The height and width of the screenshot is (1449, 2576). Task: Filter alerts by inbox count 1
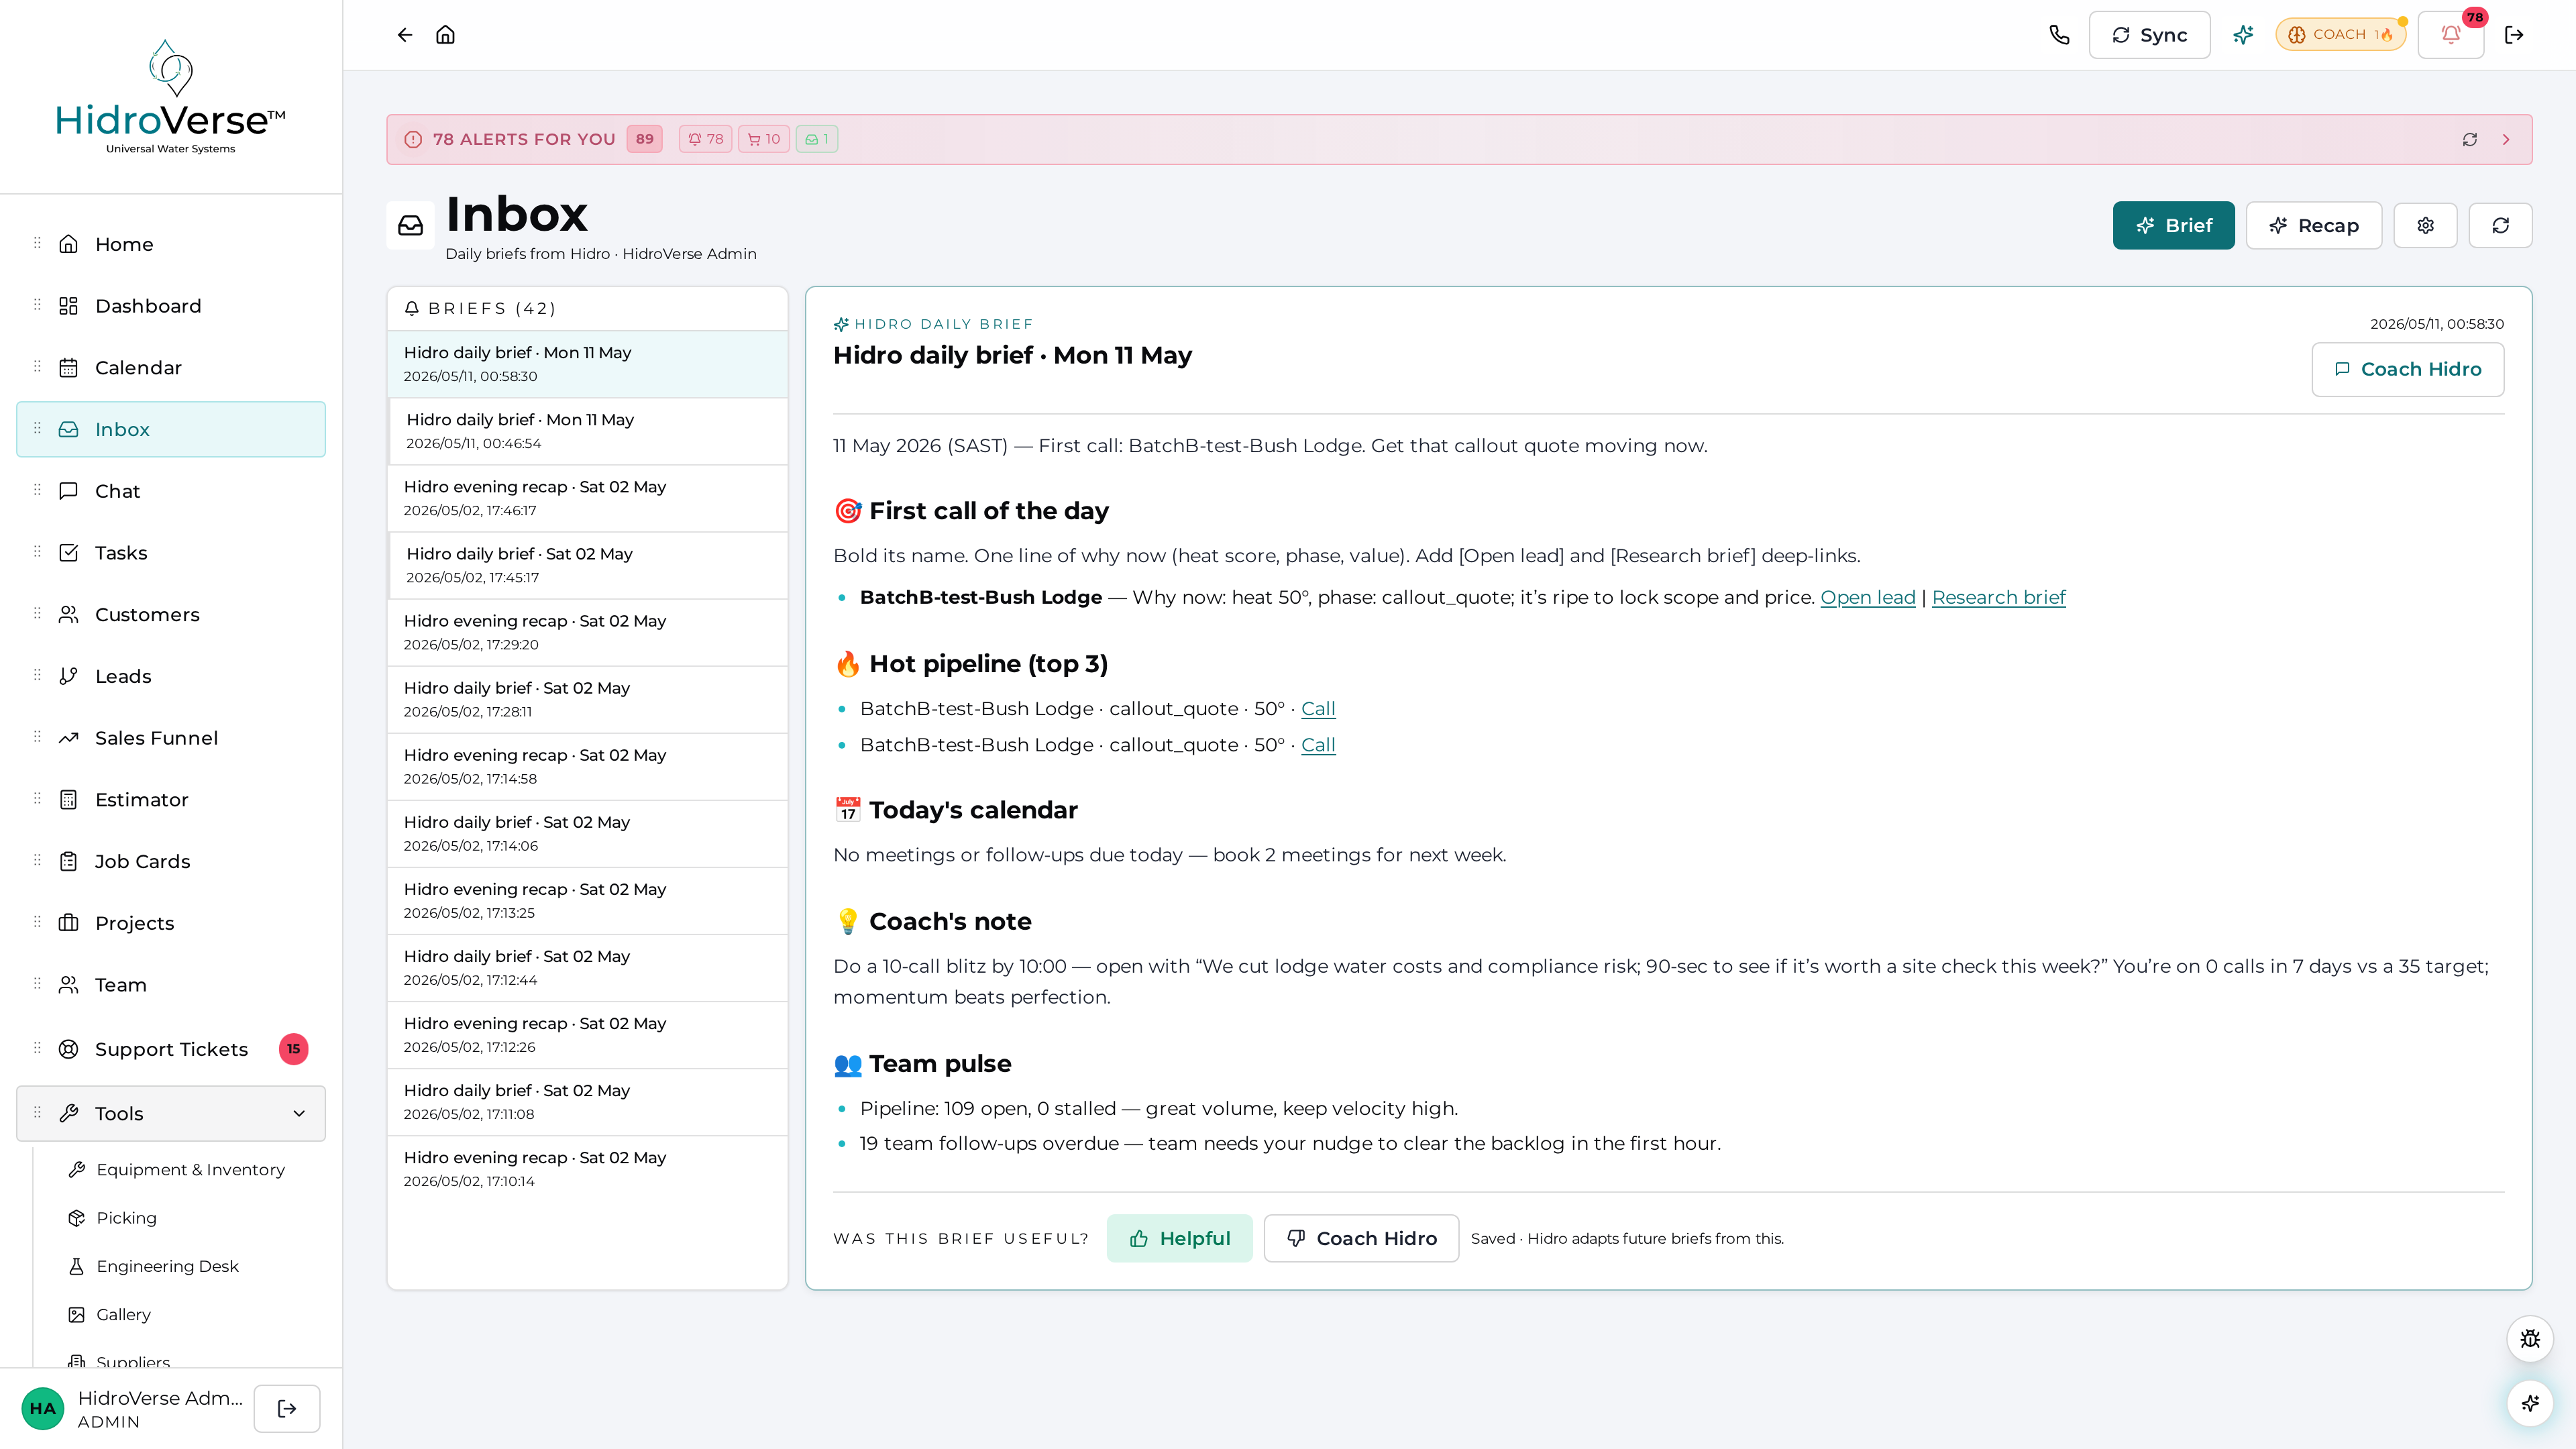[817, 139]
